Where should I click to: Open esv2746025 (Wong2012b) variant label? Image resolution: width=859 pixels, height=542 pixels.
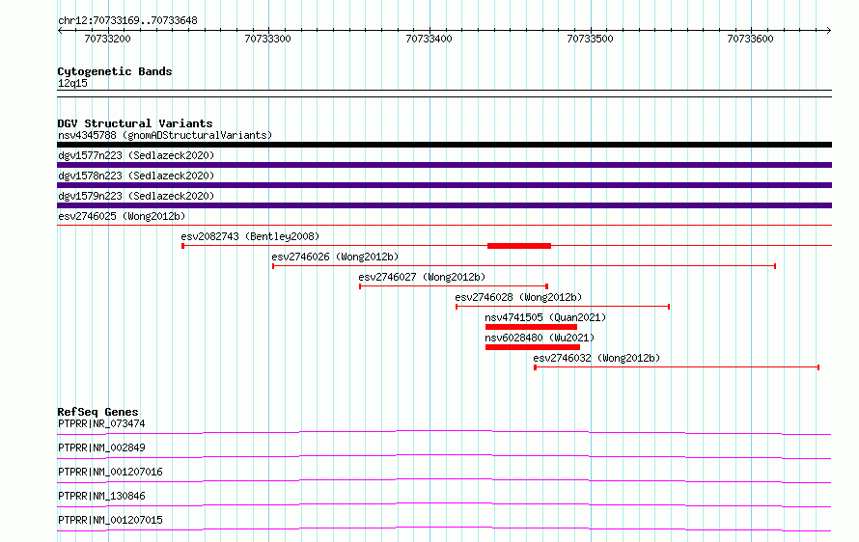pyautogui.click(x=122, y=216)
